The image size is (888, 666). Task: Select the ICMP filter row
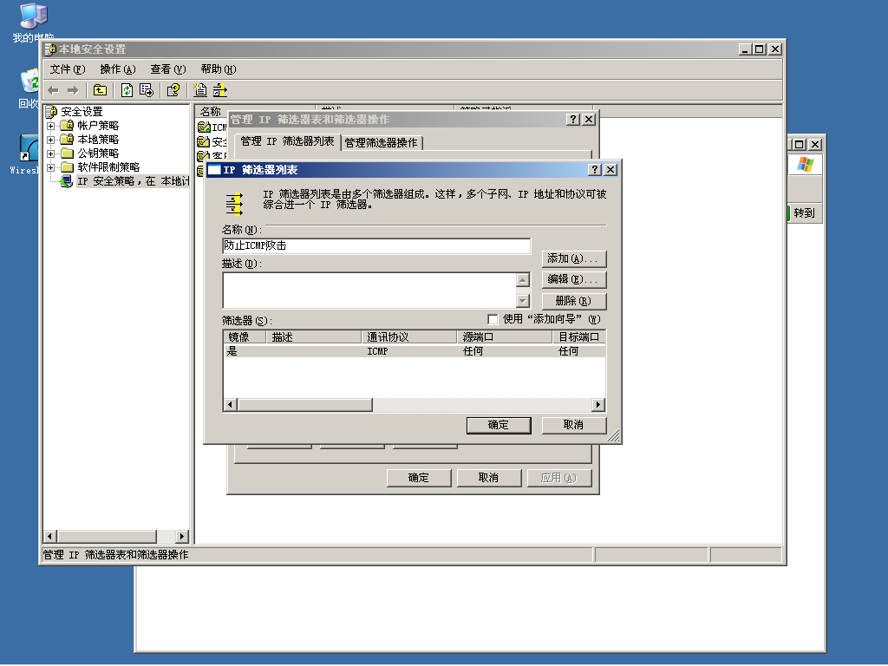coord(415,351)
